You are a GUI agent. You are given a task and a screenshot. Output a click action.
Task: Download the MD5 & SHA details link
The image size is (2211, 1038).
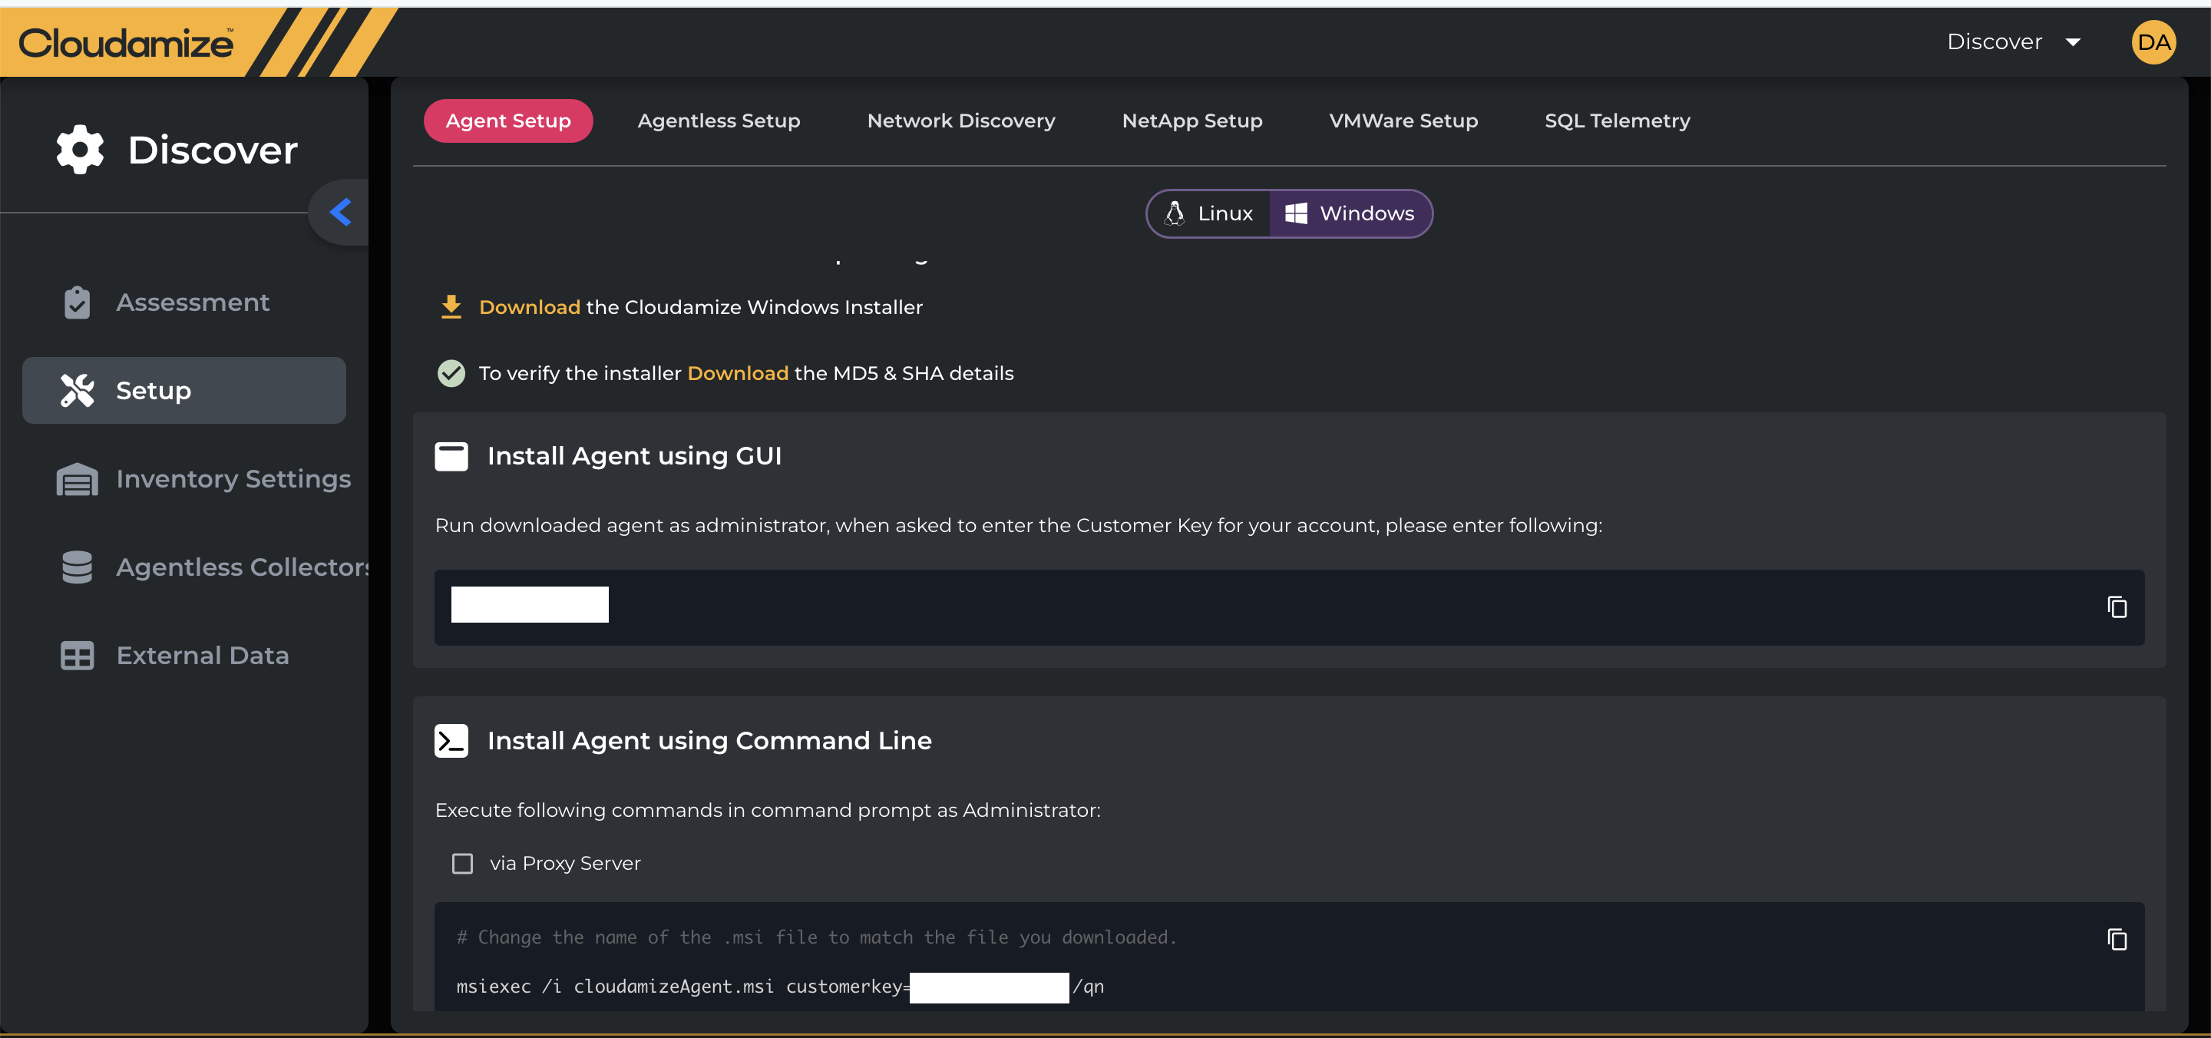(x=738, y=373)
